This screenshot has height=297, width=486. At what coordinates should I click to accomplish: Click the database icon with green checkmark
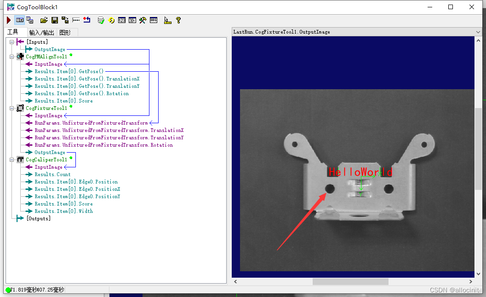pyautogui.click(x=101, y=21)
